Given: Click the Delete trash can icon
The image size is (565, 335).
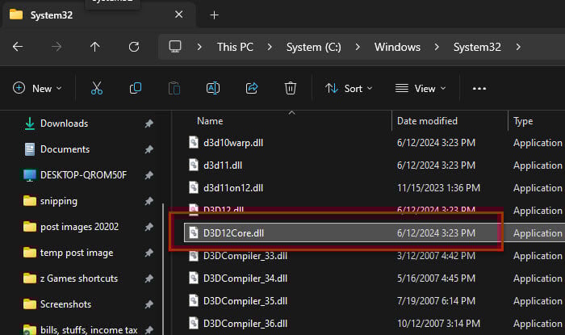Looking at the screenshot, I should [291, 88].
